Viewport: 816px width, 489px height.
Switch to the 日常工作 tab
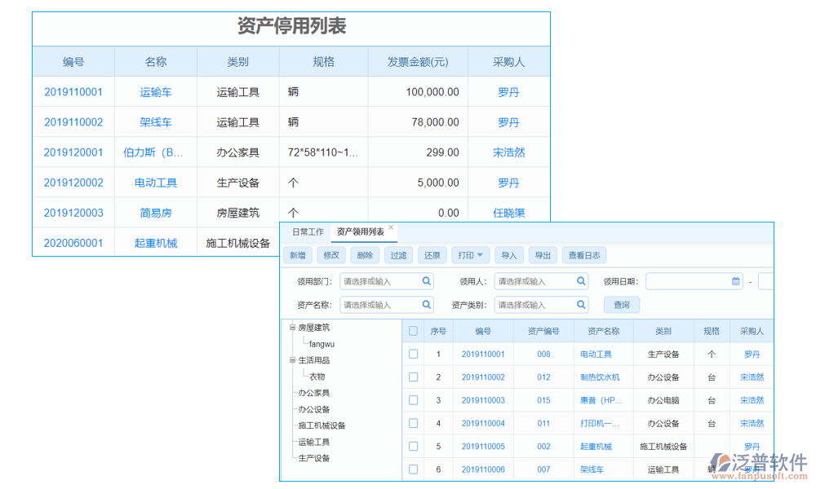pos(307,231)
